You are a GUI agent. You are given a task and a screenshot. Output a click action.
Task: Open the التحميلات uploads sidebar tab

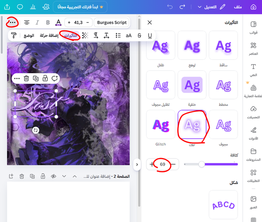253,112
